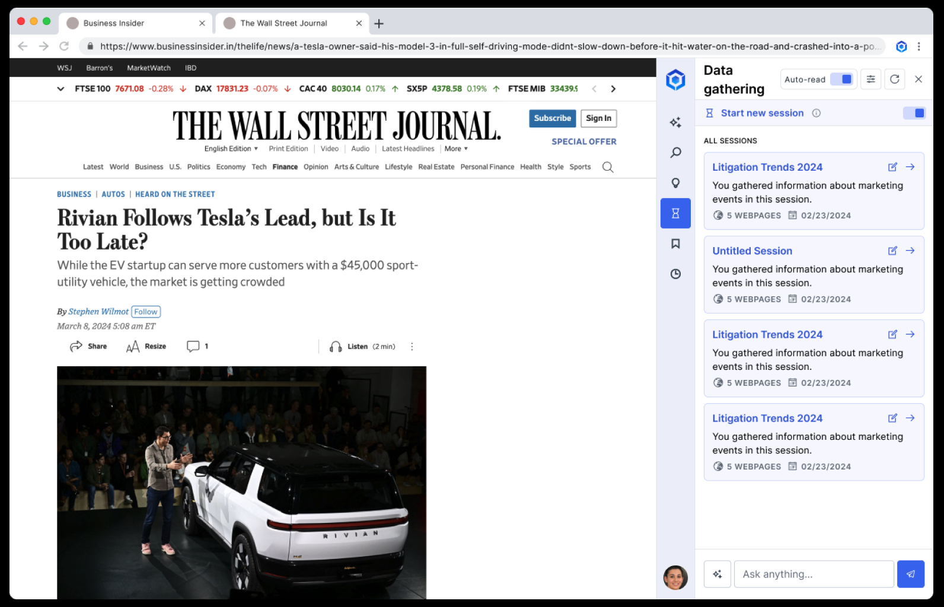944x607 pixels.
Task: Click the sparkle button beside Ask anything
Action: pyautogui.click(x=717, y=574)
